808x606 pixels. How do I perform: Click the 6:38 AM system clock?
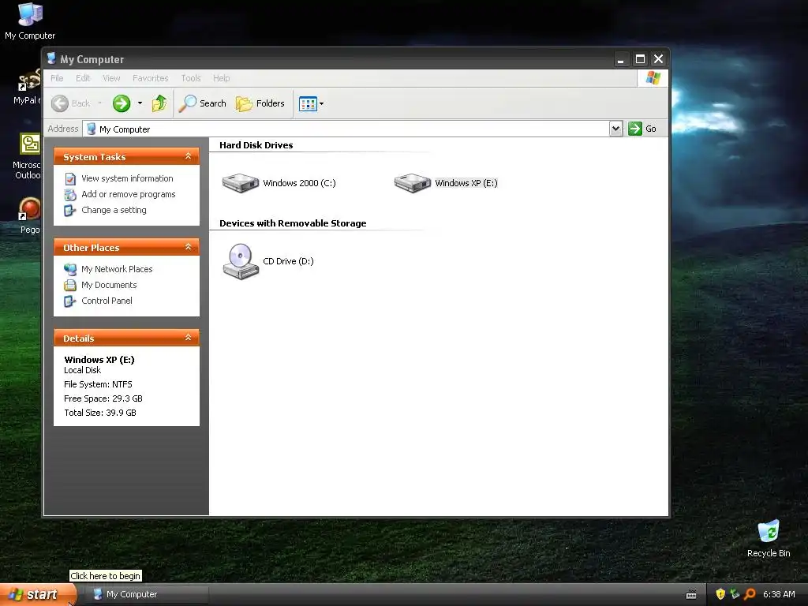pyautogui.click(x=779, y=594)
